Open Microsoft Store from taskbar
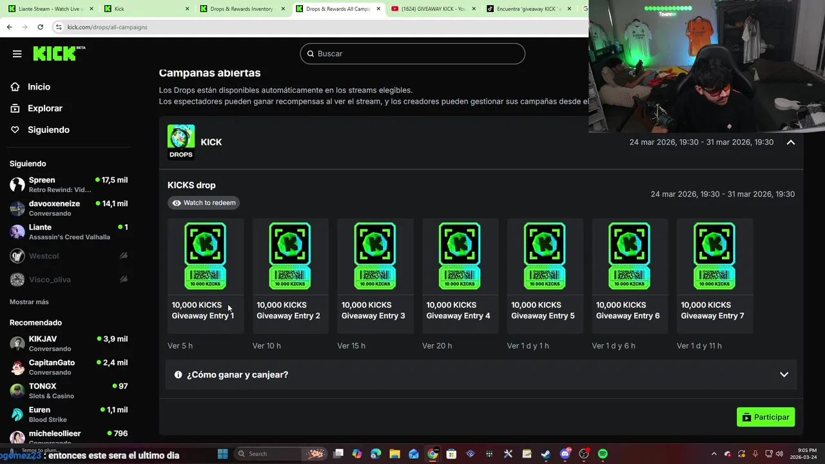 click(451, 454)
